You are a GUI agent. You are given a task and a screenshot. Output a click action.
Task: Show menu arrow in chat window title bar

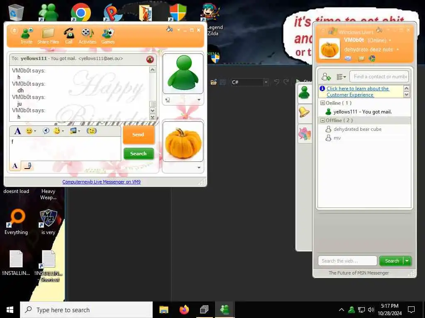click(x=178, y=30)
